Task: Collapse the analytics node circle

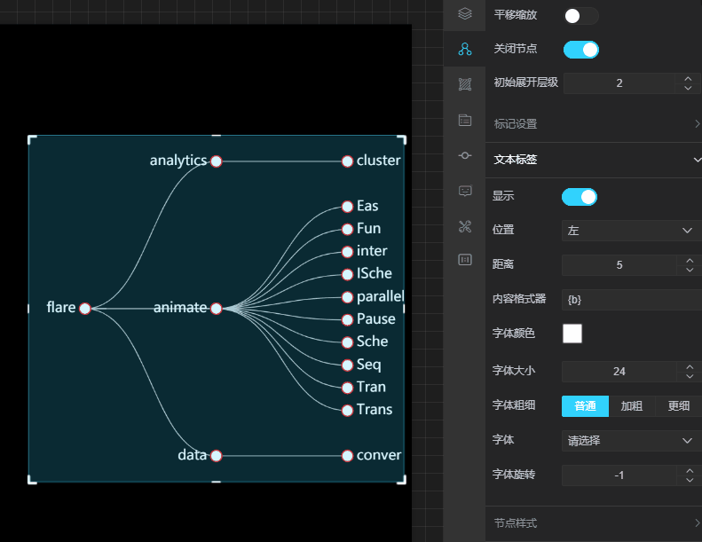Action: tap(217, 161)
